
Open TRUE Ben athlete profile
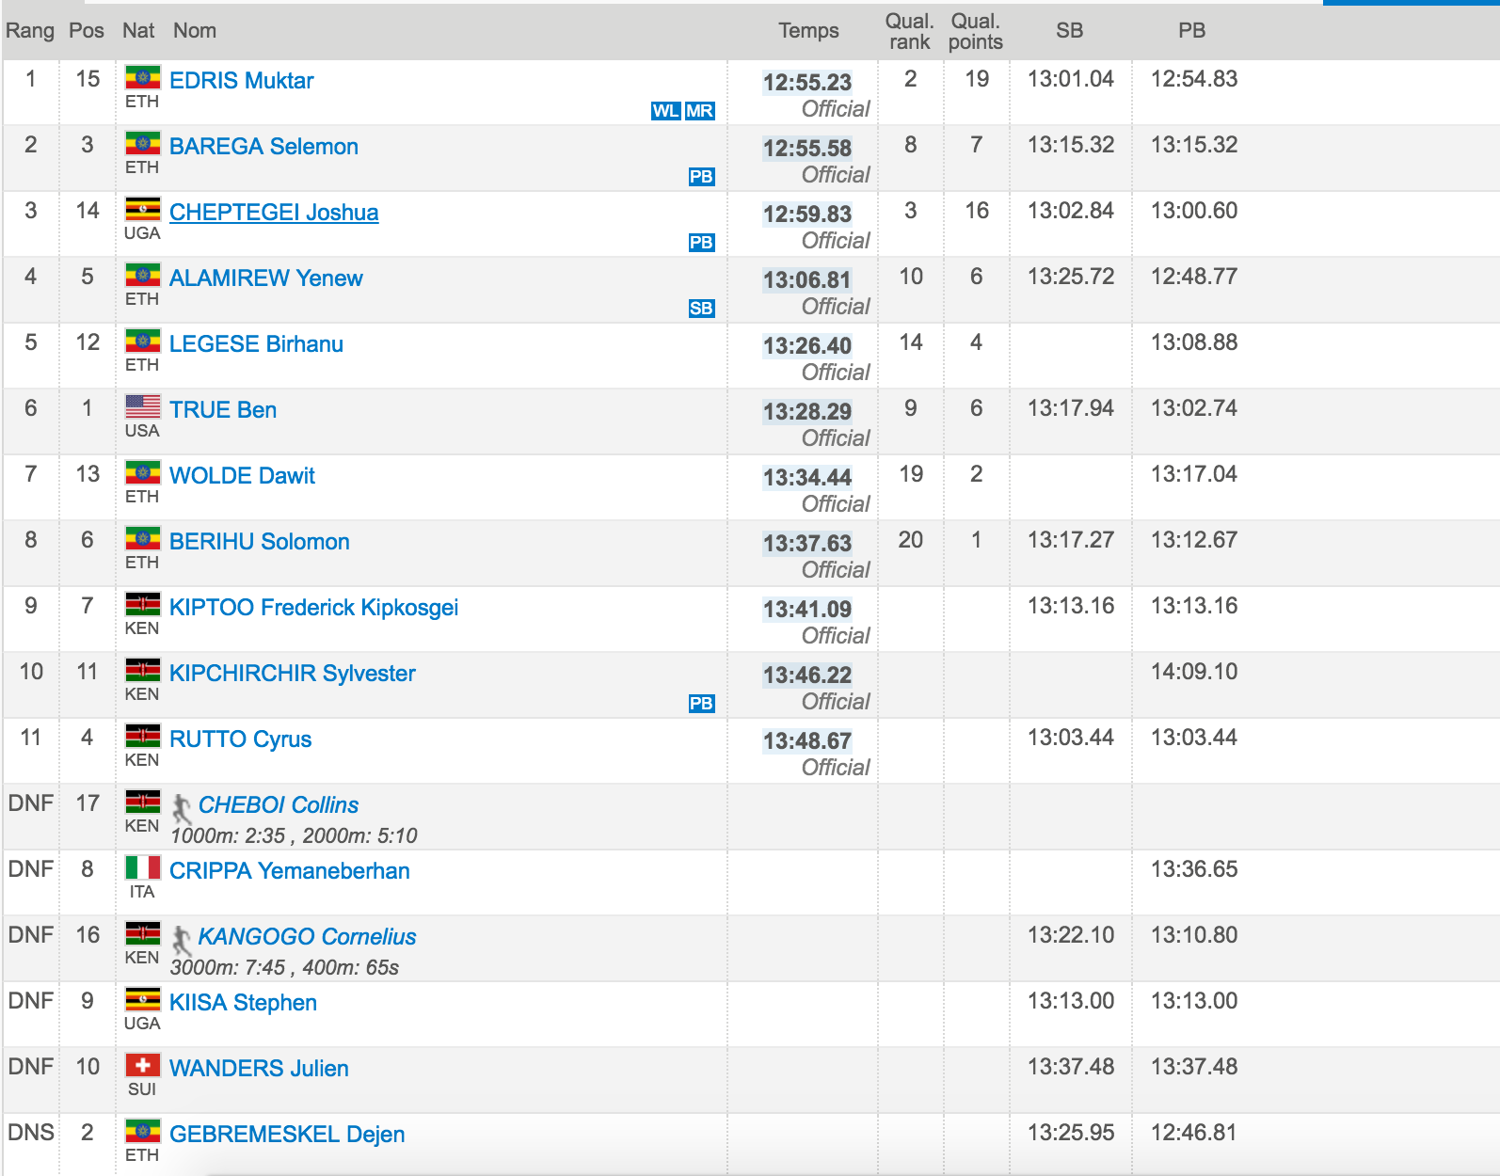(x=223, y=410)
